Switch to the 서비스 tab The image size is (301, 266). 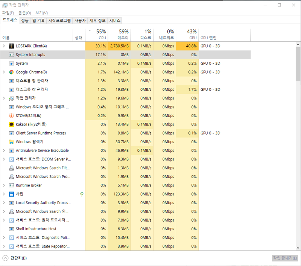(x=115, y=21)
